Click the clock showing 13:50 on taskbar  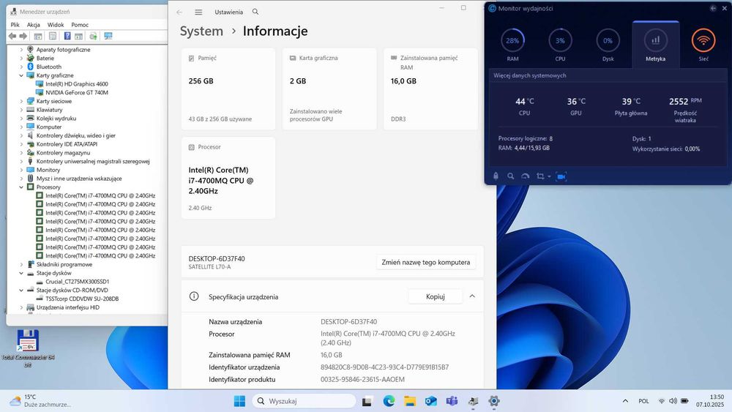coord(710,401)
